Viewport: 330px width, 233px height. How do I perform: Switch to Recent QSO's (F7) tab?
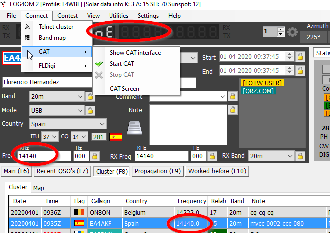click(x=63, y=171)
